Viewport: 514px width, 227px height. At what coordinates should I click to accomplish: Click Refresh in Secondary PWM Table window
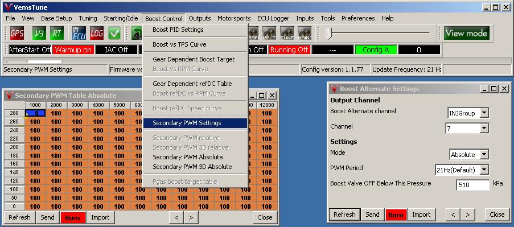point(20,217)
